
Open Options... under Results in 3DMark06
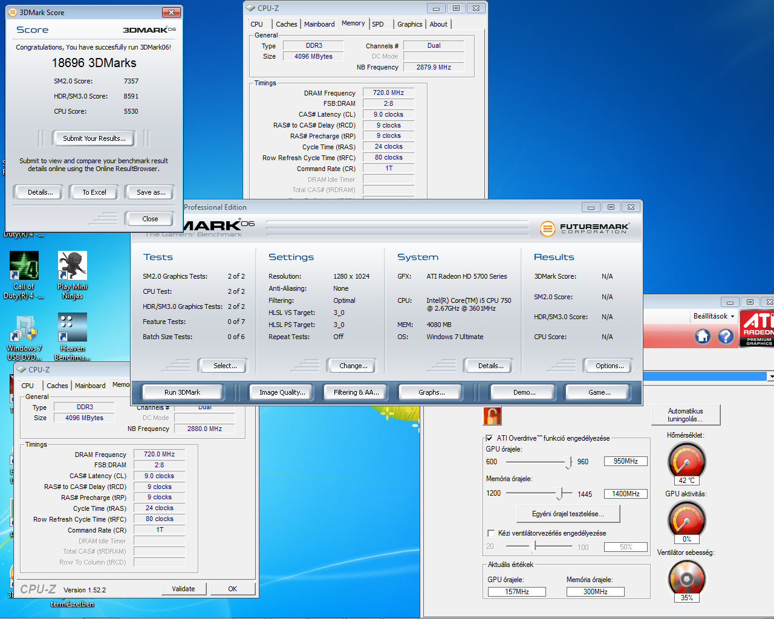pyautogui.click(x=610, y=366)
